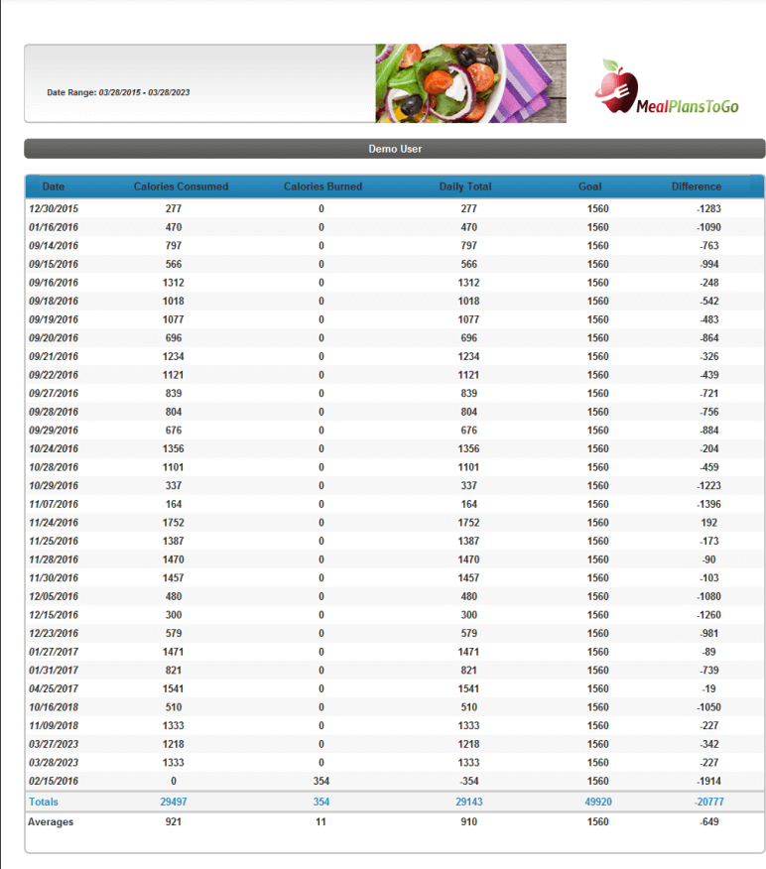Screen dimensions: 766x869
Task: Click date 11/30/2016
Action: point(54,578)
